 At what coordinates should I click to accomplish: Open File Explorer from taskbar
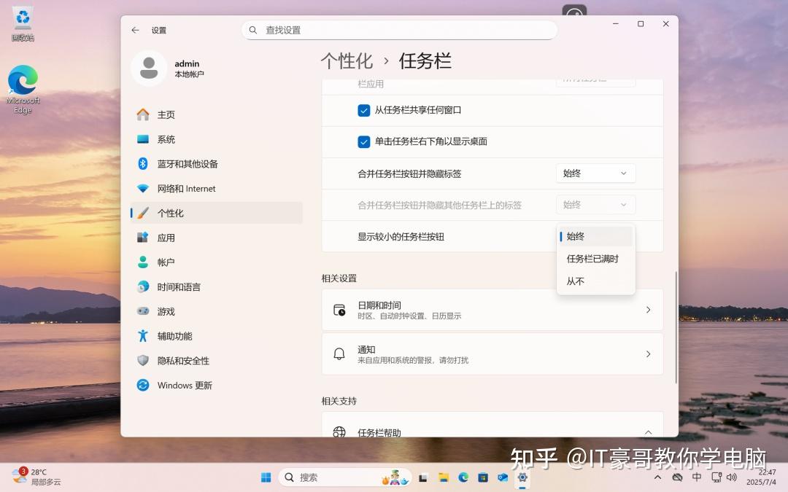point(443,477)
